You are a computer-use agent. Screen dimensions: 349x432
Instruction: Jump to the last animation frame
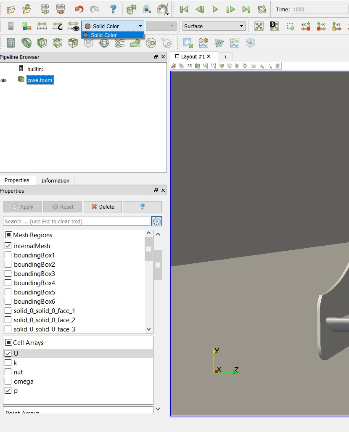click(246, 9)
